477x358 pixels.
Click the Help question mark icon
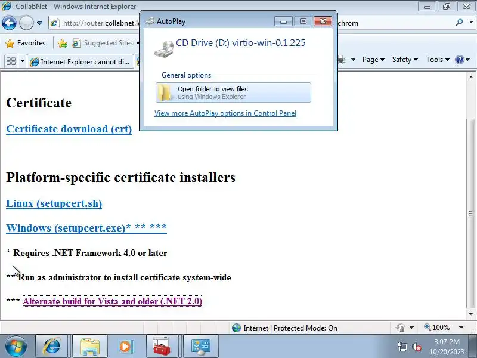[x=459, y=60]
